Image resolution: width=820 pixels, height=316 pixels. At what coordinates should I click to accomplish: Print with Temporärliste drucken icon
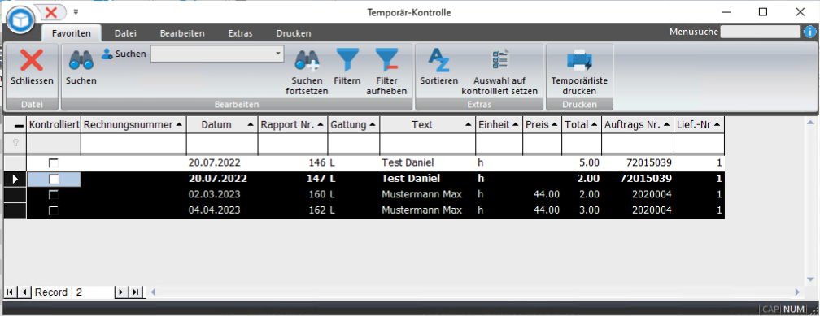(579, 60)
